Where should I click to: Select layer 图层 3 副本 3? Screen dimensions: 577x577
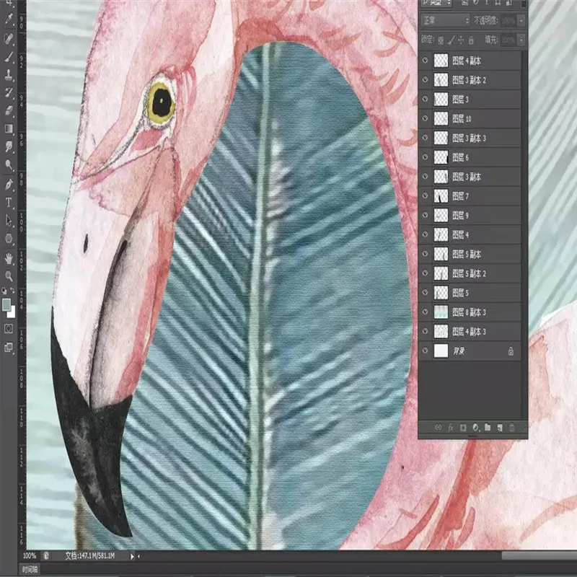[x=470, y=138]
